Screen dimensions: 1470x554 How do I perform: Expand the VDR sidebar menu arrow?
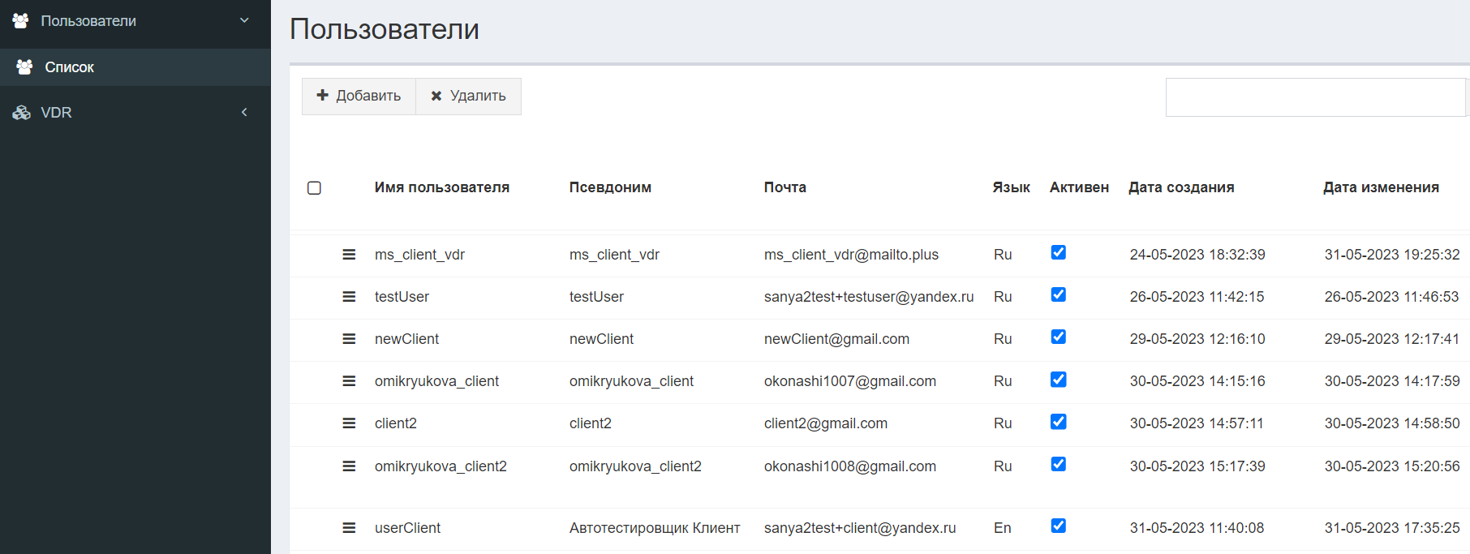point(244,113)
